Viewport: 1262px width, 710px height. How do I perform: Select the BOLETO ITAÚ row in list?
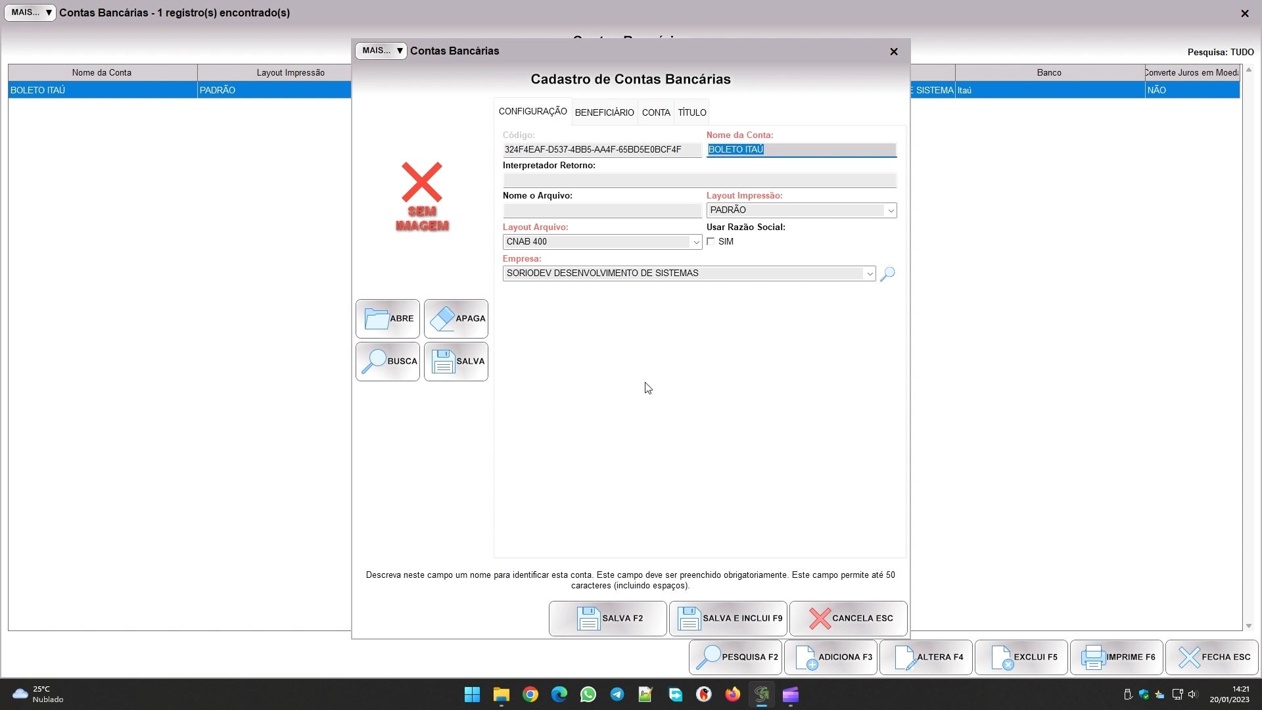(x=102, y=90)
